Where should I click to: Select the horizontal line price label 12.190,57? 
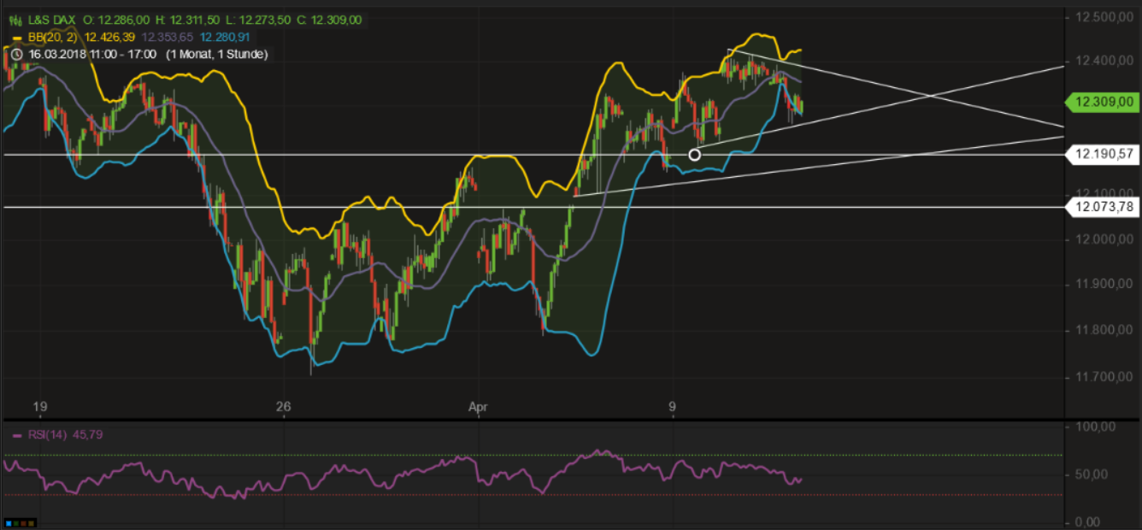pos(1102,155)
